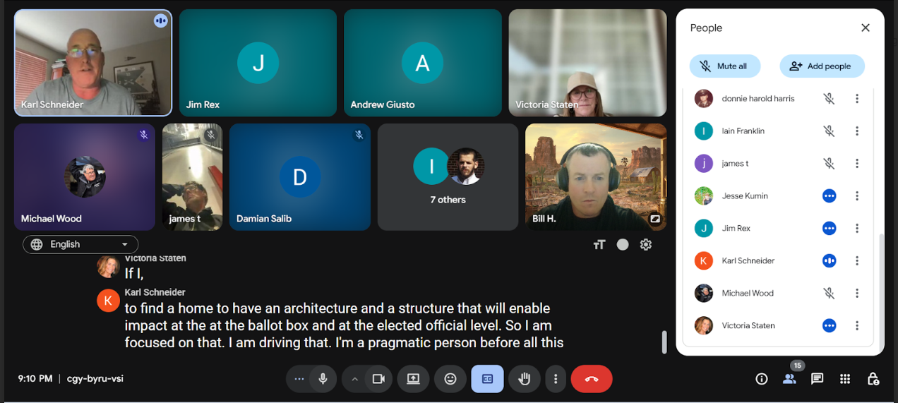The height and width of the screenshot is (403, 898).
Task: Select Damian Salib video tile
Action: point(300,177)
